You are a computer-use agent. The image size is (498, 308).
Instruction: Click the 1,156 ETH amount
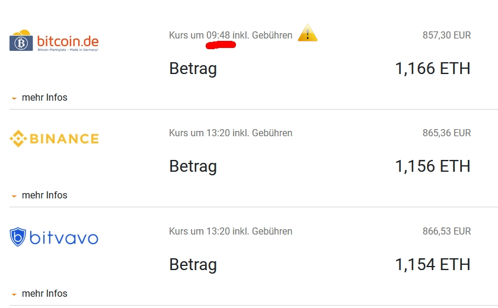432,166
